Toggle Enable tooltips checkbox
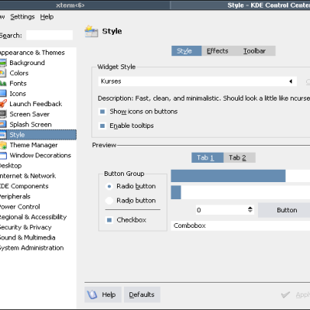This screenshot has width=310, height=310. coord(102,126)
